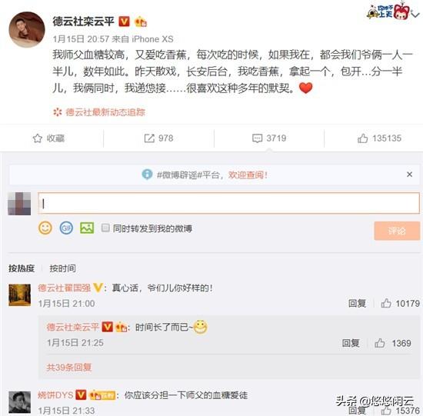Like the reply with 1369 likes

tap(380, 343)
